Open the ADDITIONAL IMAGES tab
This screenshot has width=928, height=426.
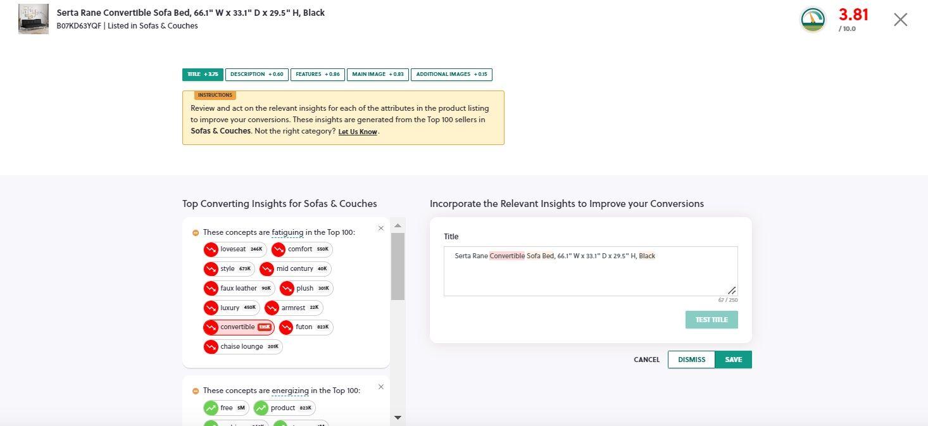tap(451, 75)
